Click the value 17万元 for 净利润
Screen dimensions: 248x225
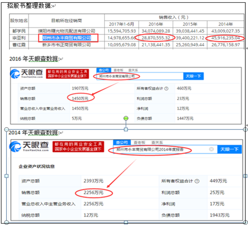tap(217, 204)
